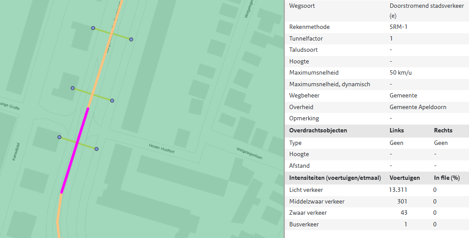Click the Voertuigen column header
Screen dimensions: 469x238
click(405, 178)
